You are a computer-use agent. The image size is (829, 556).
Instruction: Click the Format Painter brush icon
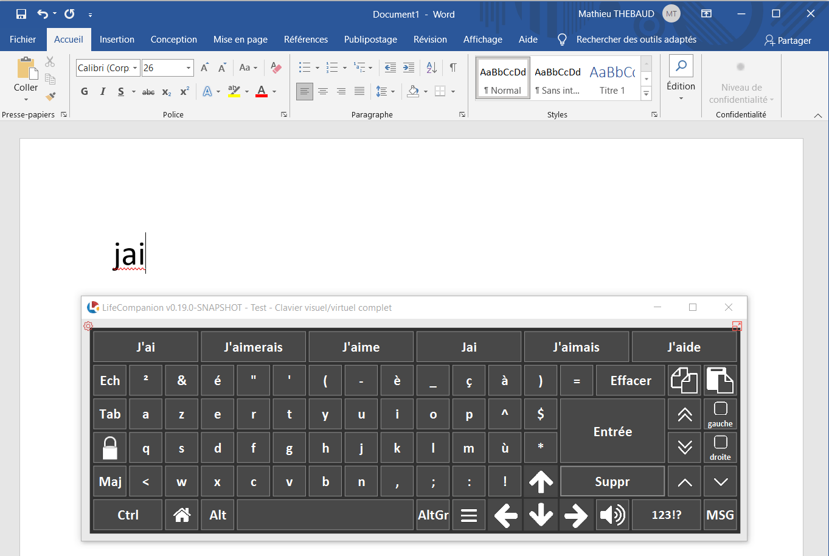[x=50, y=96]
